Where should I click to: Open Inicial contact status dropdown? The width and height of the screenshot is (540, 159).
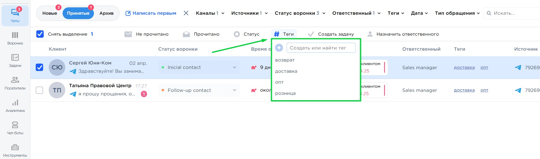[x=199, y=67]
